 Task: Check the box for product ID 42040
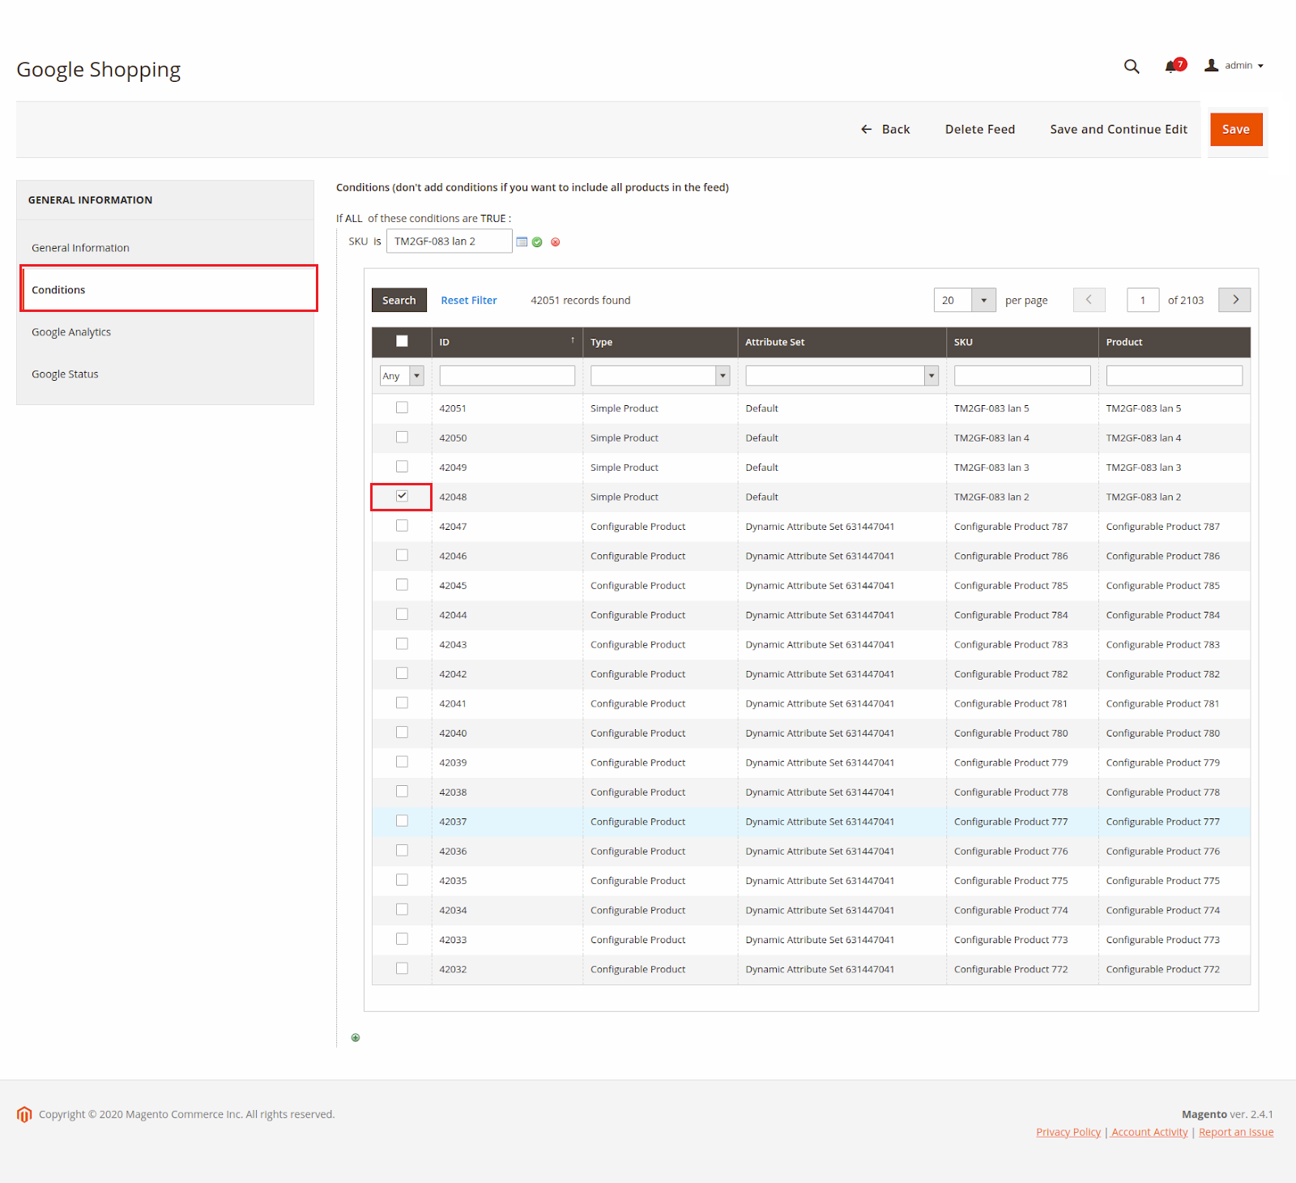point(402,732)
